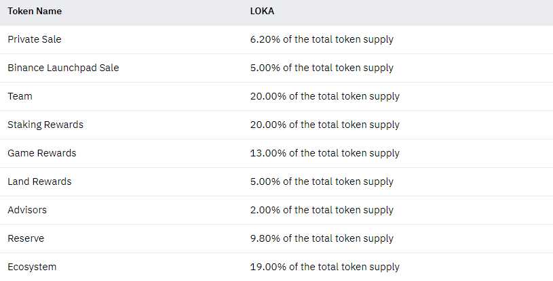Image resolution: width=553 pixels, height=281 pixels.
Task: Click the Land Rewards 5.00% value
Action: click(322, 181)
